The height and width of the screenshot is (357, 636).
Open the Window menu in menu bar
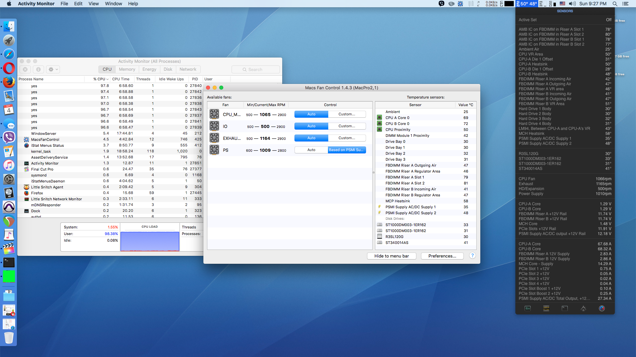click(x=113, y=4)
